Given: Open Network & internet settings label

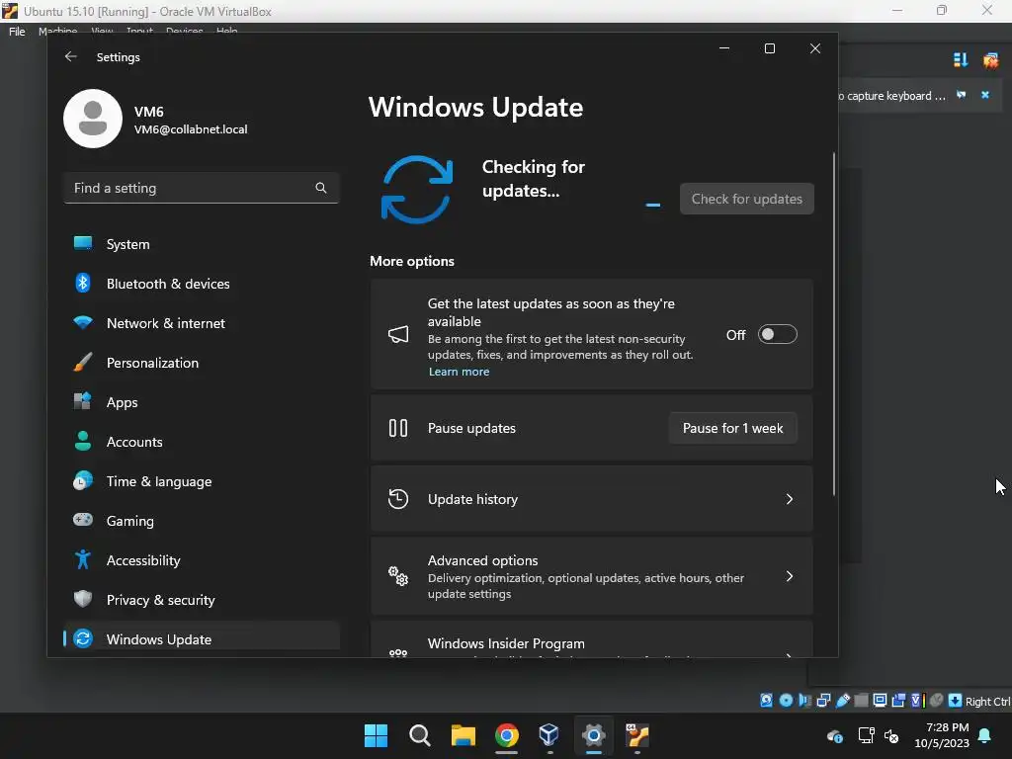Looking at the screenshot, I should [x=166, y=323].
